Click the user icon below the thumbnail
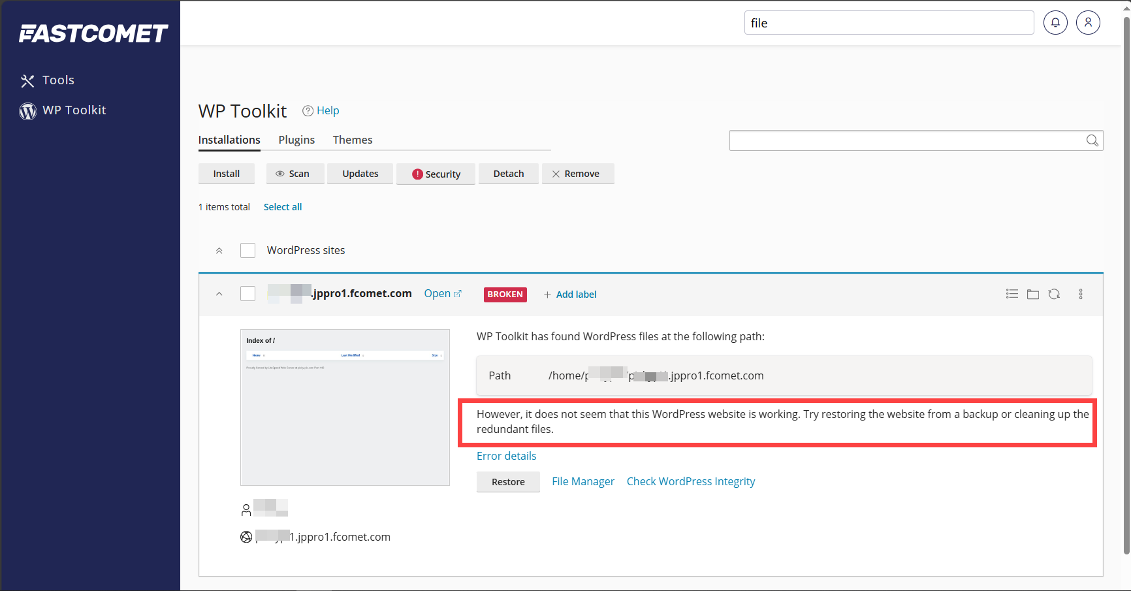Viewport: 1131px width, 591px height. tap(246, 509)
